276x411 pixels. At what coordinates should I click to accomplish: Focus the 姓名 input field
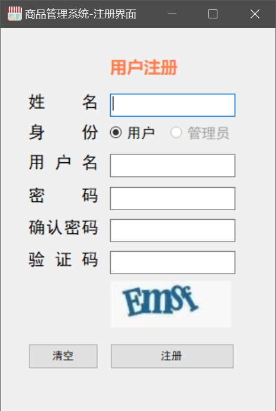[172, 105]
